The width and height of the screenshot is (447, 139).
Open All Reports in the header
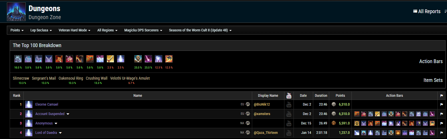tap(427, 11)
